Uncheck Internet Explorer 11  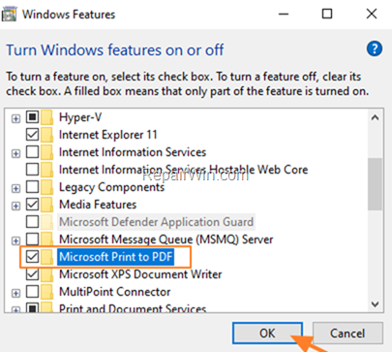click(x=32, y=135)
